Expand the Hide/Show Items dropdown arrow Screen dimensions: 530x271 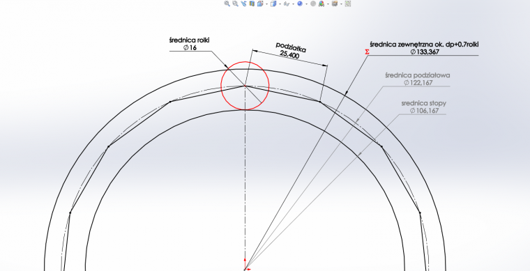point(293,4)
